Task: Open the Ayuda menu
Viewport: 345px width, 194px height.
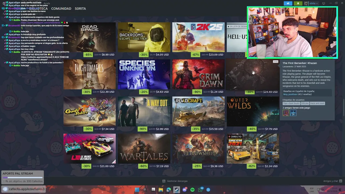Action: click(x=47, y=4)
